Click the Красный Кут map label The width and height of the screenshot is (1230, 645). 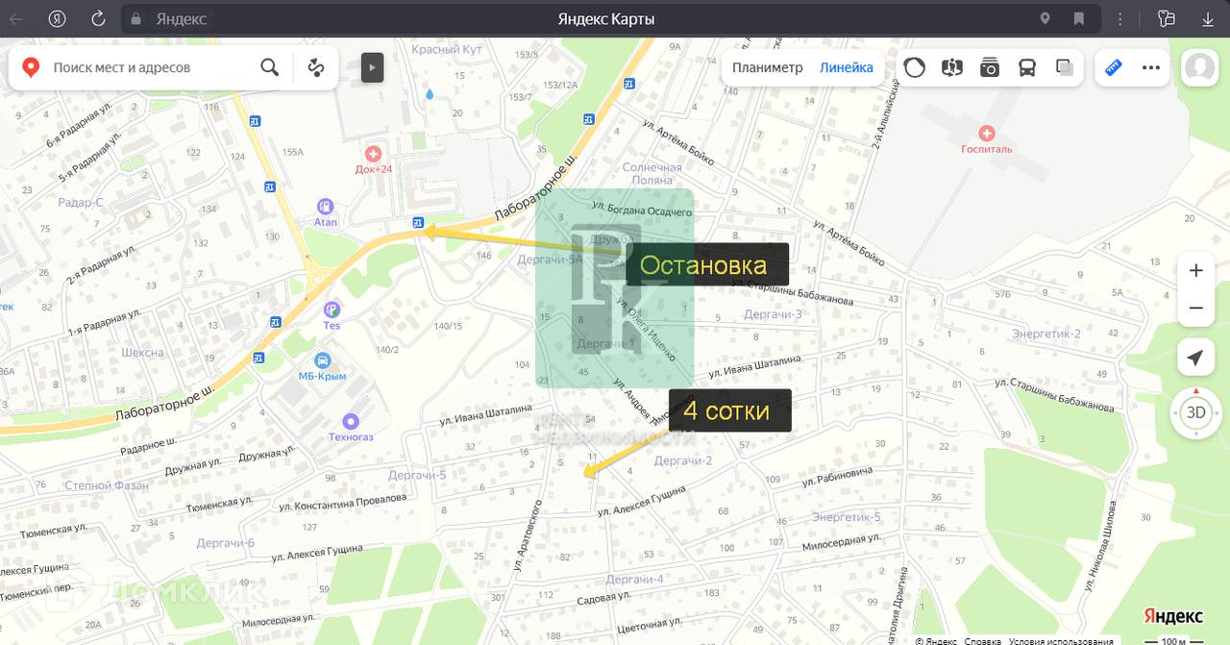[x=447, y=49]
